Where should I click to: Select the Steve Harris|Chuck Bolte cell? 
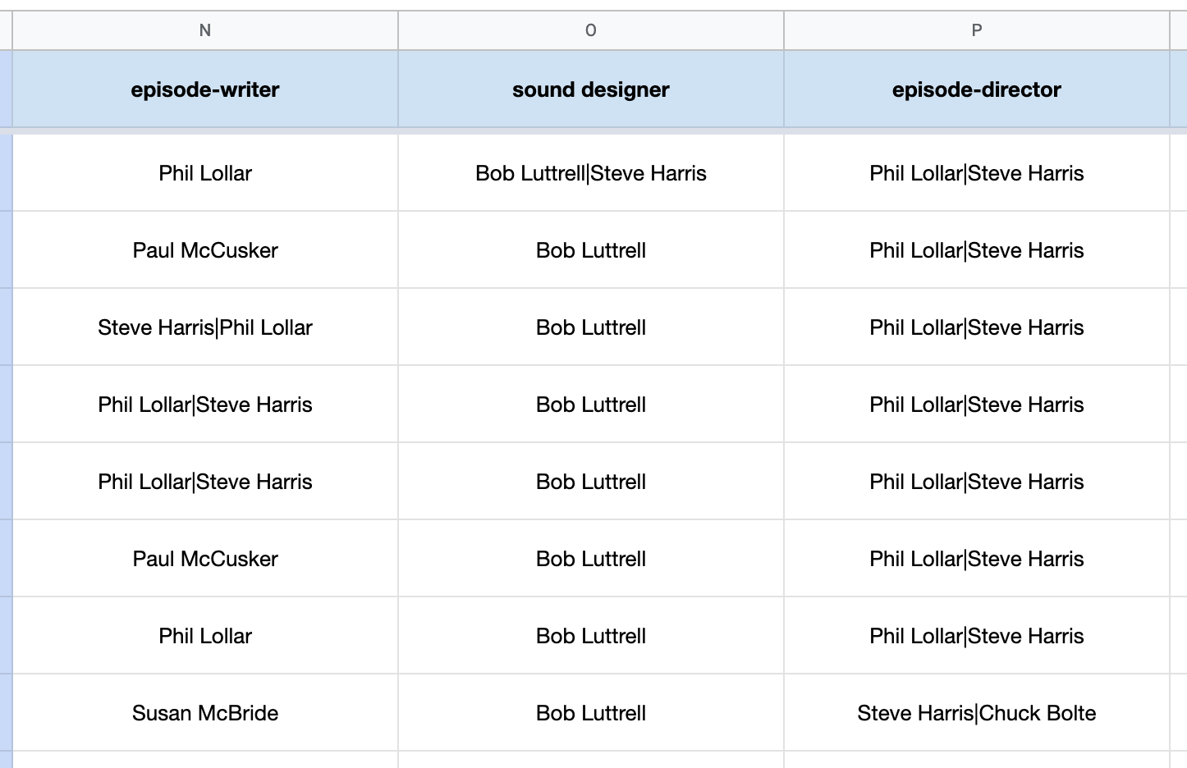(977, 713)
